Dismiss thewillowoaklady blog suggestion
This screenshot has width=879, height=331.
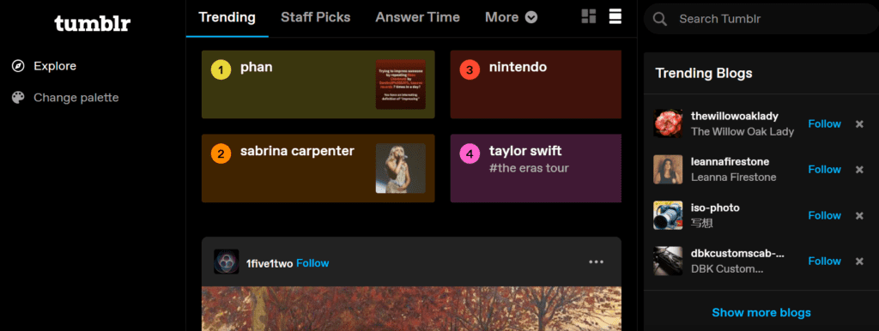pos(859,123)
